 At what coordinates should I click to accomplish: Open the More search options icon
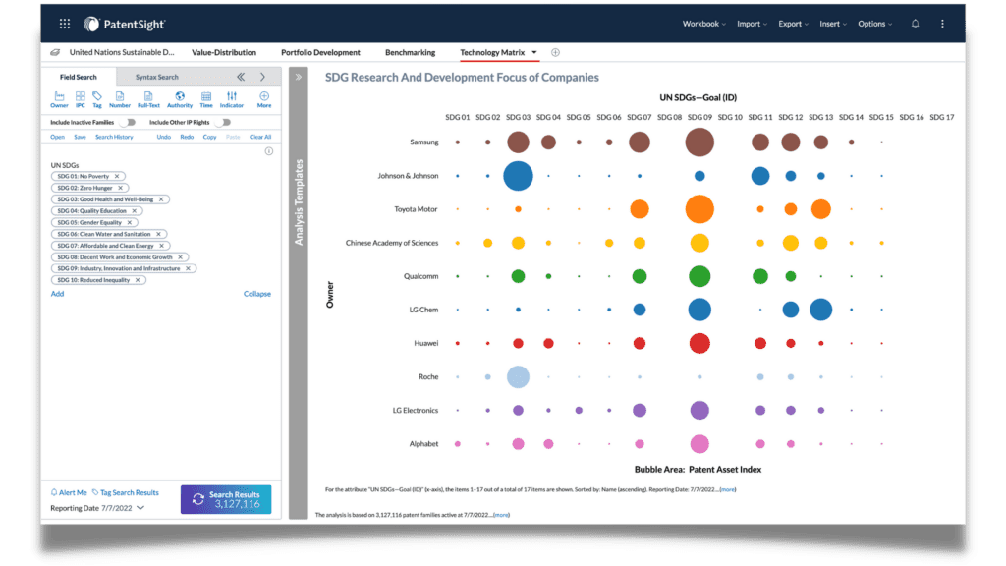click(x=264, y=98)
